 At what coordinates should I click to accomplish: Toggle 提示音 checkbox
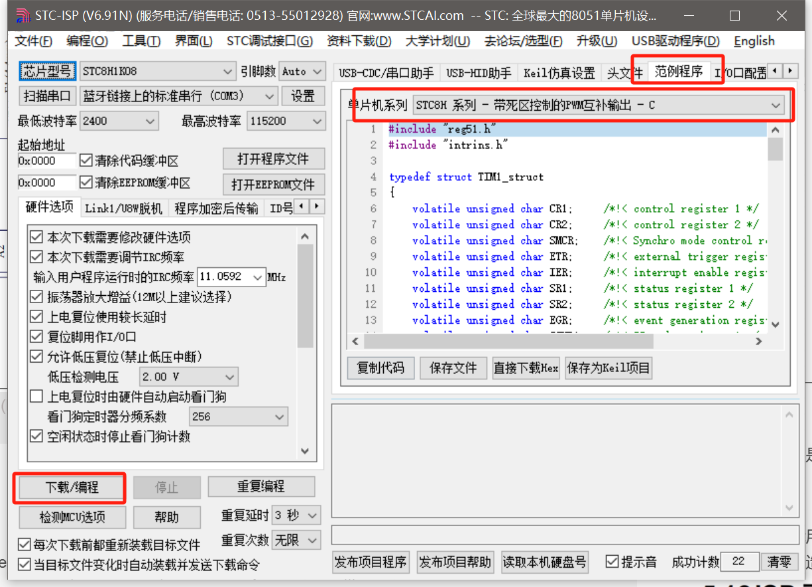pyautogui.click(x=612, y=562)
